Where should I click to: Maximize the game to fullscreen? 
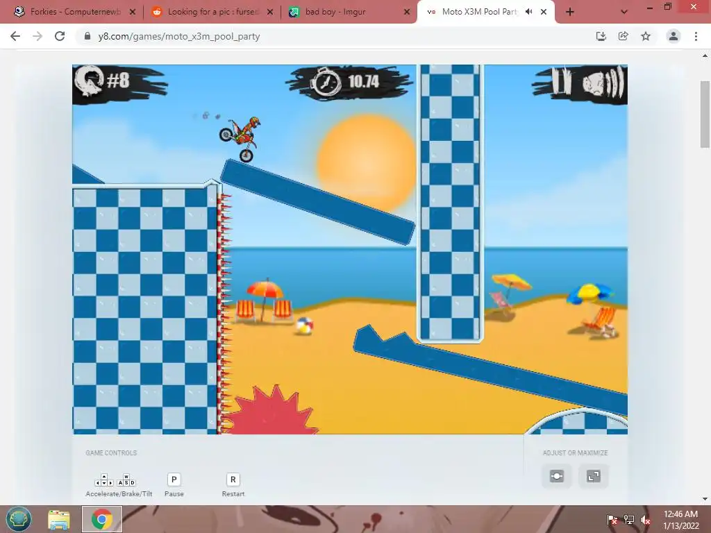click(x=593, y=476)
